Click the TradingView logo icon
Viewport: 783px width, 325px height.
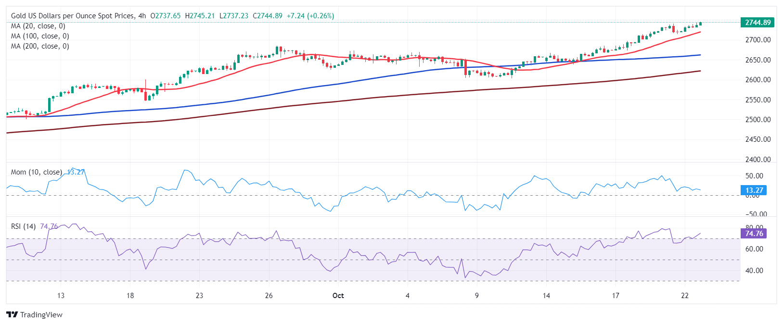click(x=12, y=315)
